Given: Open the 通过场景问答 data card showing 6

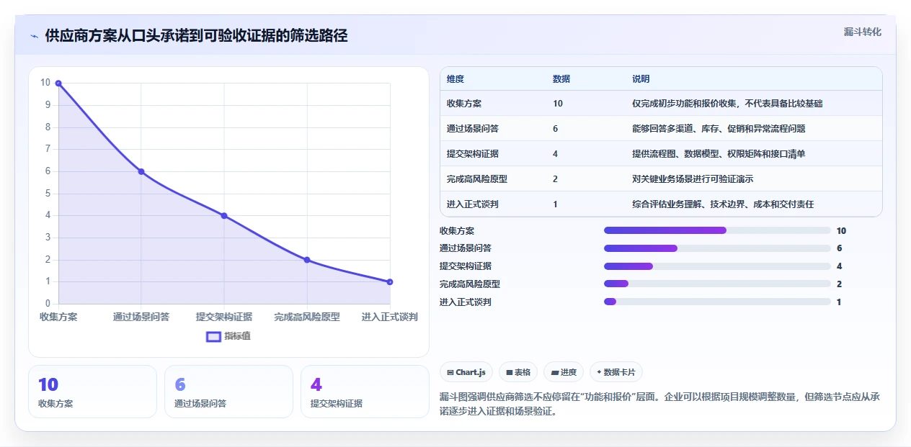Looking at the screenshot, I should pos(228,392).
